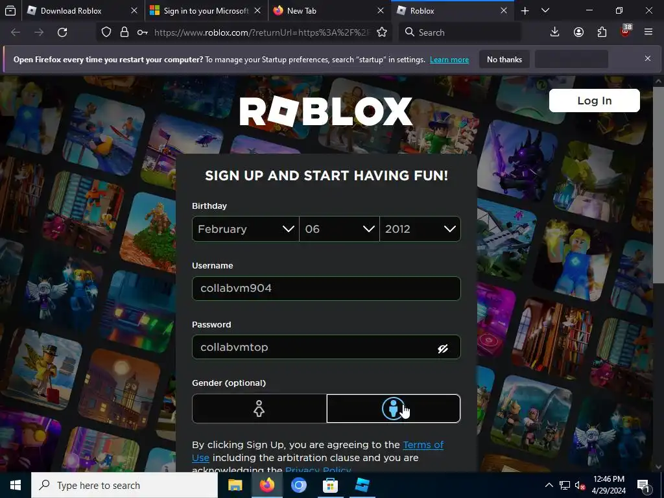Viewport: 664px width, 498px height.
Task: Click the taskbar search box
Action: point(124,485)
